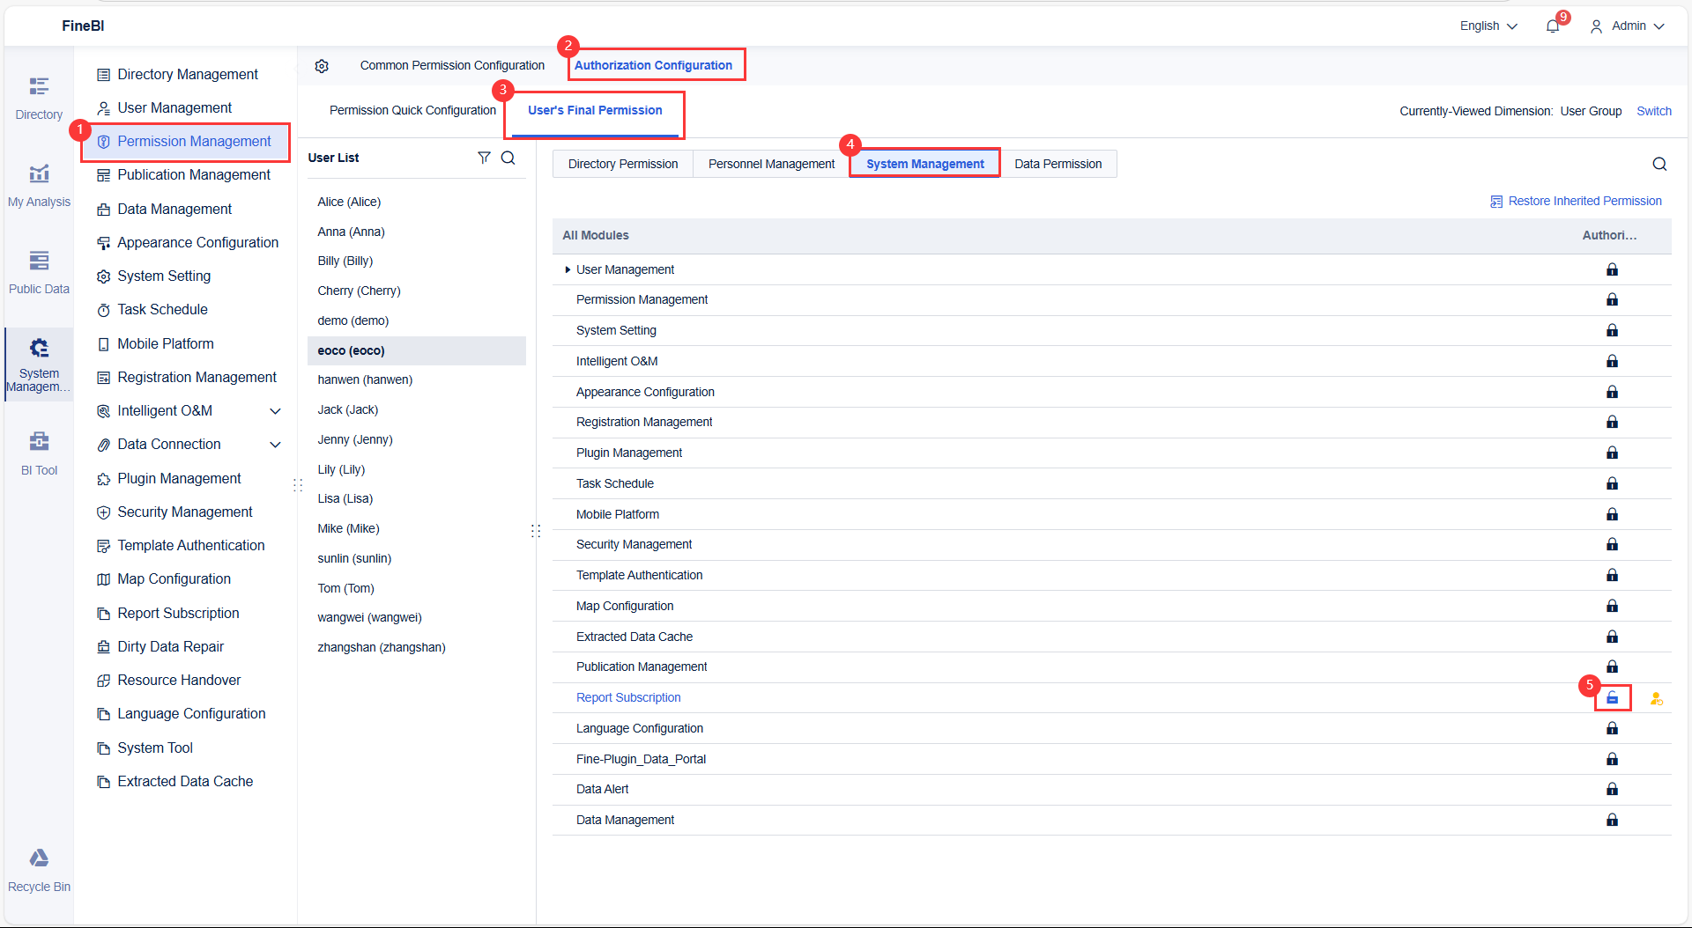This screenshot has width=1692, height=928.
Task: Select the Personnel Management tab
Action: point(771,164)
